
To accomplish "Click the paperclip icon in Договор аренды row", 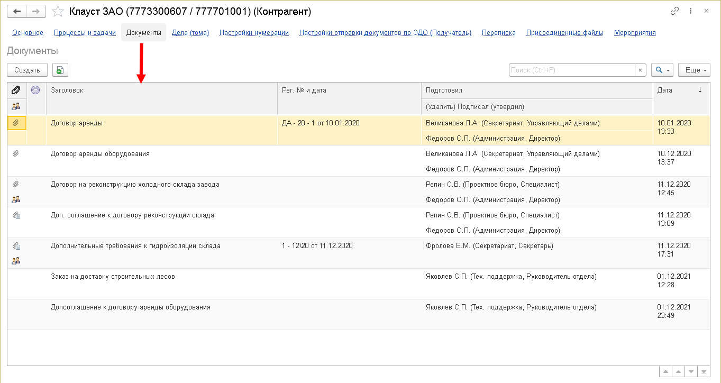I will click(x=16, y=123).
